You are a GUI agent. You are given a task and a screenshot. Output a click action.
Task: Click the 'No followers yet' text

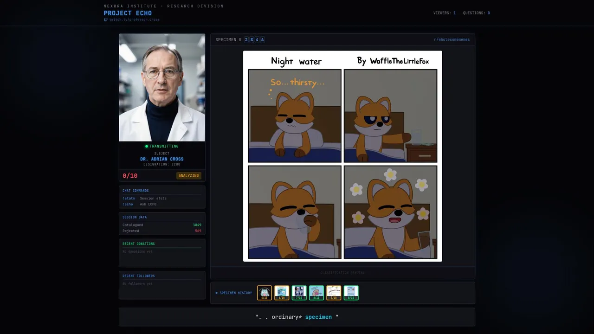[x=137, y=283]
